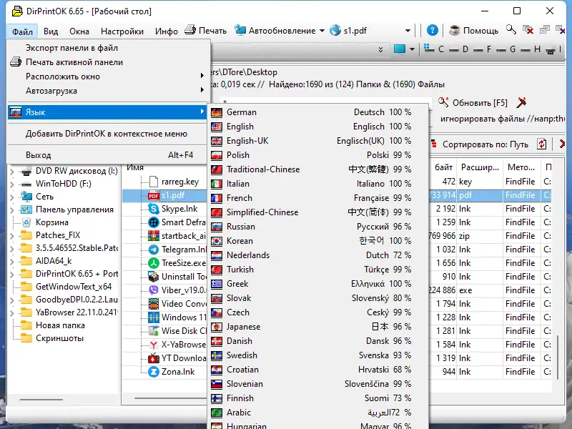Select Arabic language
This screenshot has width=572, height=429.
tap(317, 413)
